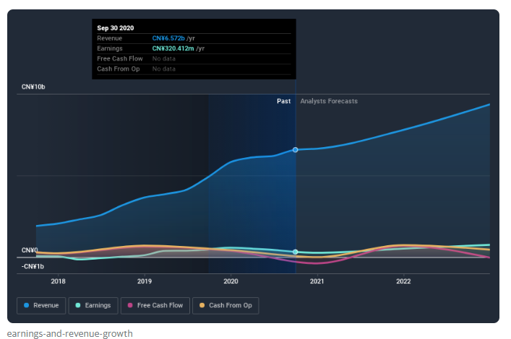Image resolution: width=511 pixels, height=339 pixels.
Task: Click the blue Revenue legend dot
Action: pyautogui.click(x=27, y=306)
